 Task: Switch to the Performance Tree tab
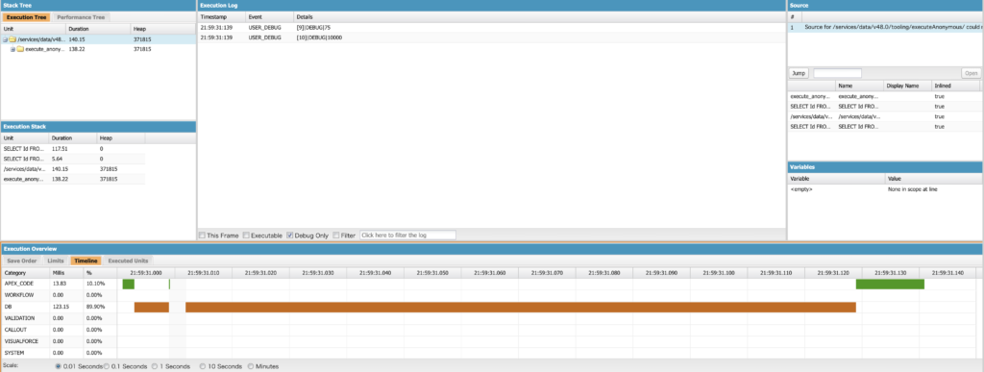click(81, 17)
